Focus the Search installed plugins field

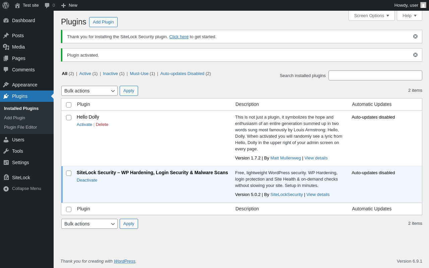pyautogui.click(x=375, y=75)
